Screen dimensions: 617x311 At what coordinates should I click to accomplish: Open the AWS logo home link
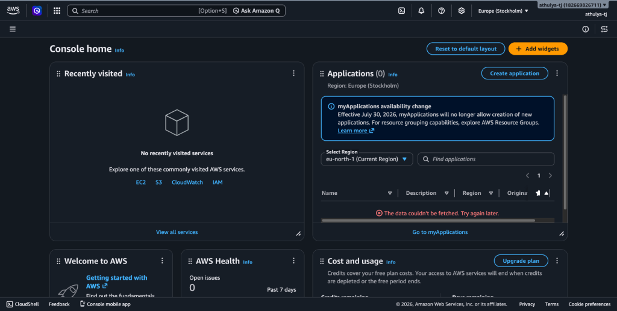13,11
